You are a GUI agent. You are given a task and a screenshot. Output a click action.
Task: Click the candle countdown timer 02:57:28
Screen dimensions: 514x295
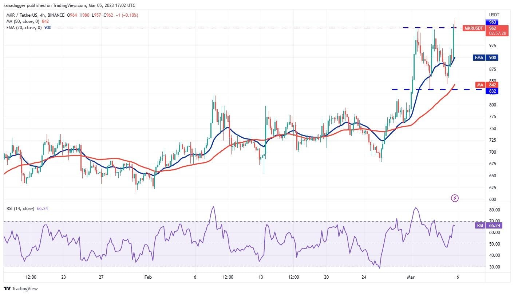(498, 33)
